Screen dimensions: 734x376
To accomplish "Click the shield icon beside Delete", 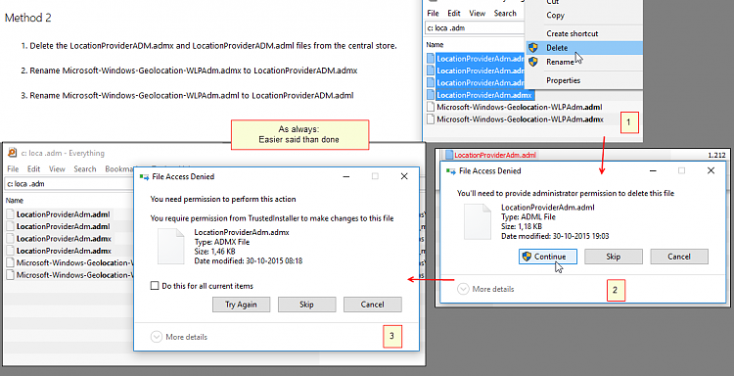I will [533, 47].
